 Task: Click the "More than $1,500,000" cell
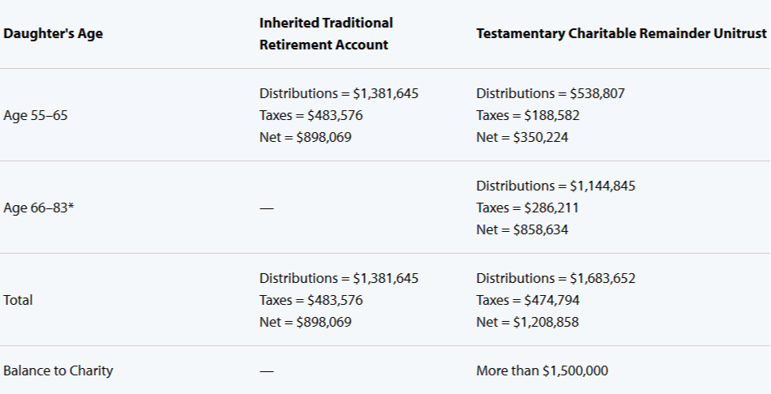542,370
